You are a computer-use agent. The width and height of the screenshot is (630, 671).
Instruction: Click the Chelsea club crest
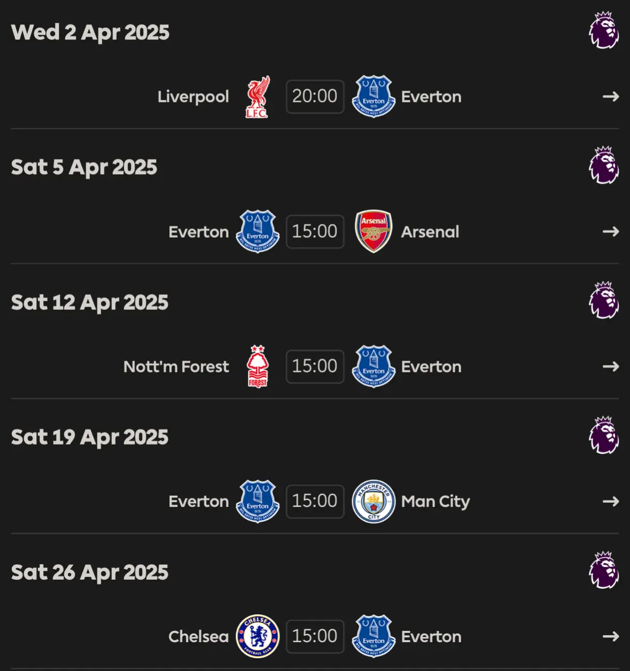[x=258, y=636]
